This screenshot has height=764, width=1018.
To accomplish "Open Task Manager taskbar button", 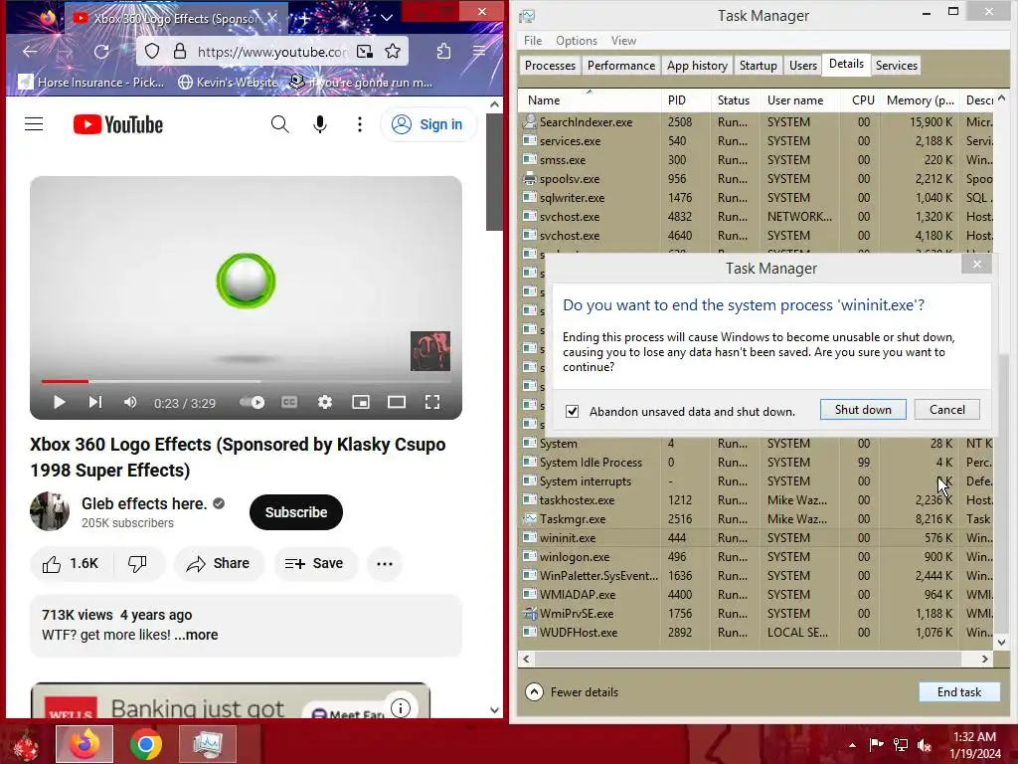I will [208, 744].
